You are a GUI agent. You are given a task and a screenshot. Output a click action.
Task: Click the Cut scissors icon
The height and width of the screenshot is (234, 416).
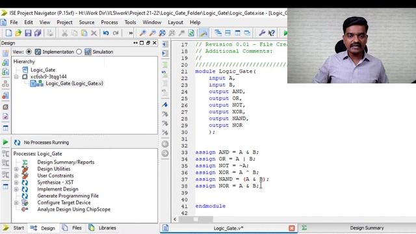coord(64,33)
